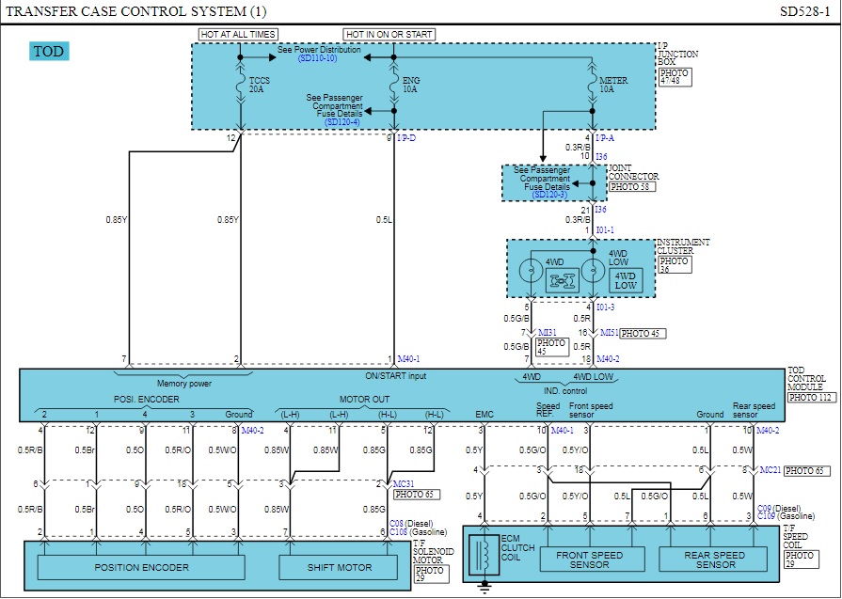Viewport: 842px width, 599px height.
Task: Click the ENG 10A fuse symbol
Action: pos(395,86)
